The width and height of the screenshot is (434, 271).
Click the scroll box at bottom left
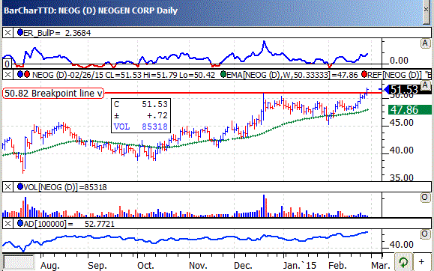pos(19,262)
